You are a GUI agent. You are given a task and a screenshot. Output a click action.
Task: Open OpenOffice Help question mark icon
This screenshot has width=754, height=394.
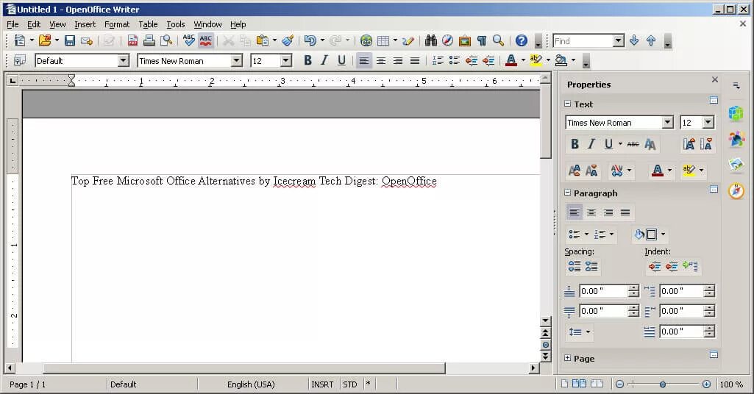click(x=522, y=41)
